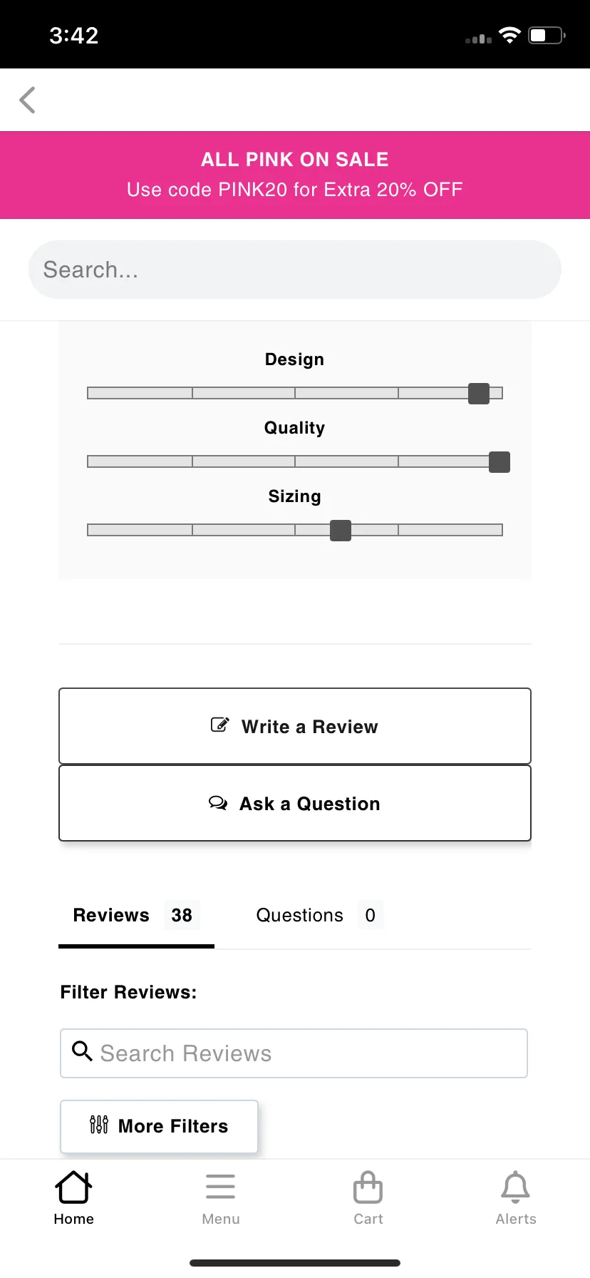Open More Filters options

(159, 1126)
